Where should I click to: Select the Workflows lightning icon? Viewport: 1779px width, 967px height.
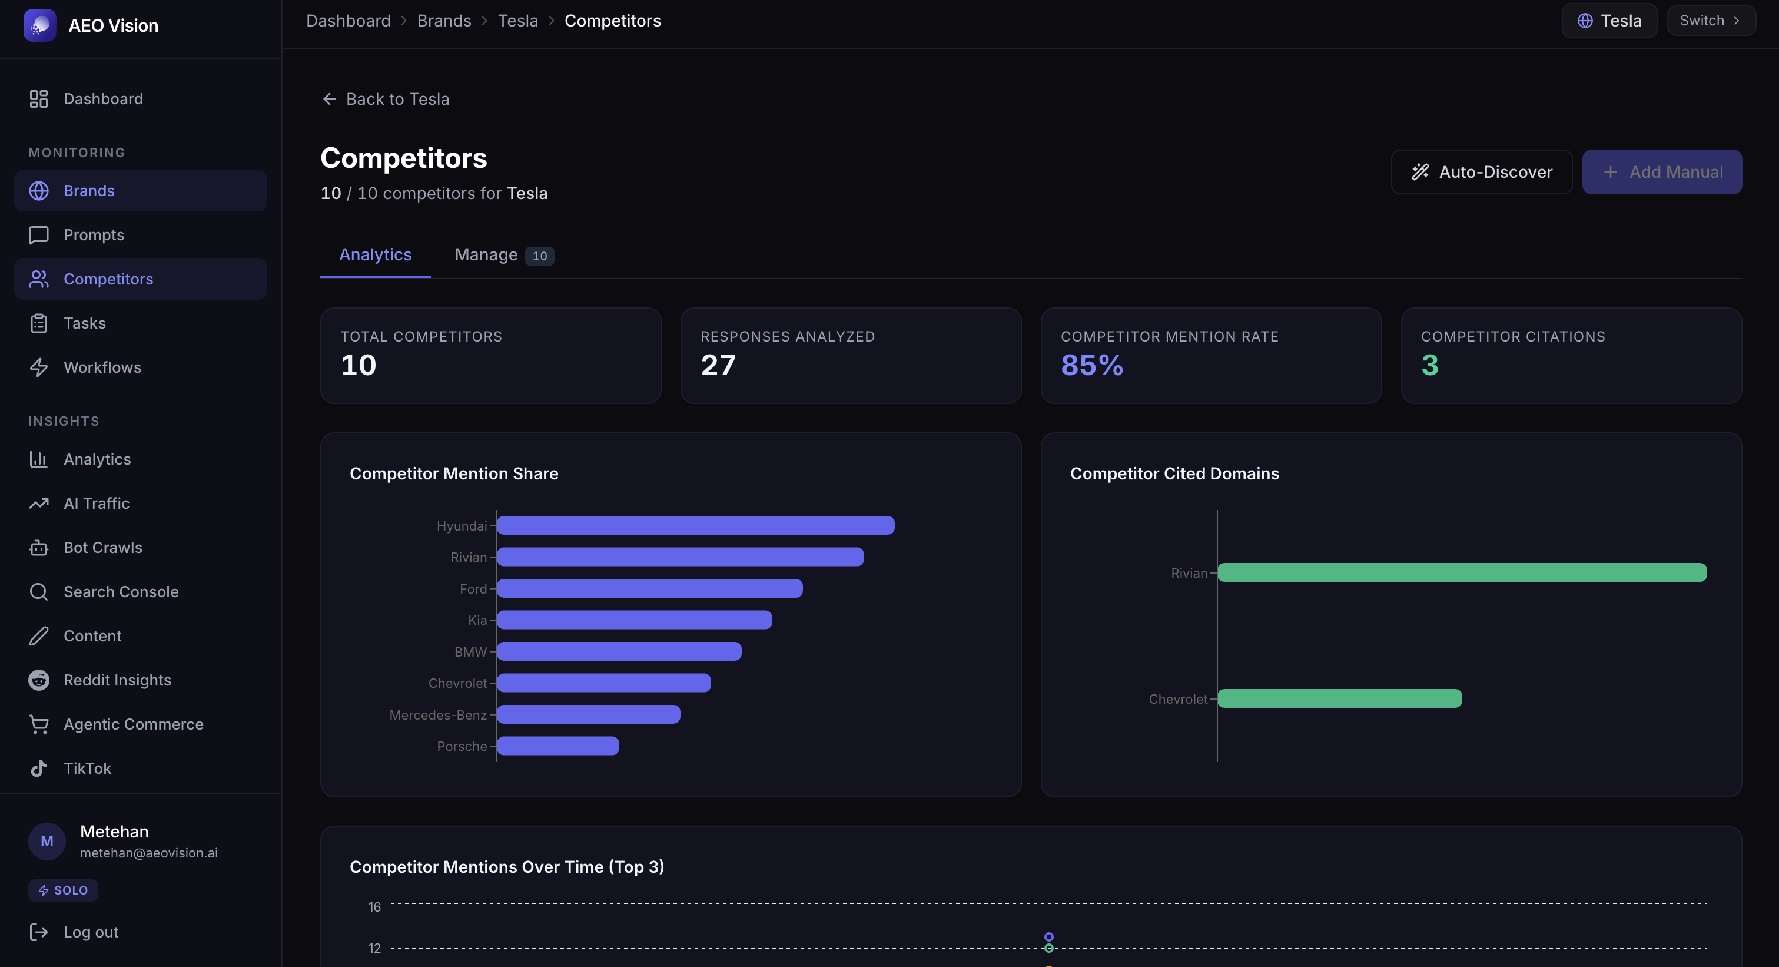[39, 367]
